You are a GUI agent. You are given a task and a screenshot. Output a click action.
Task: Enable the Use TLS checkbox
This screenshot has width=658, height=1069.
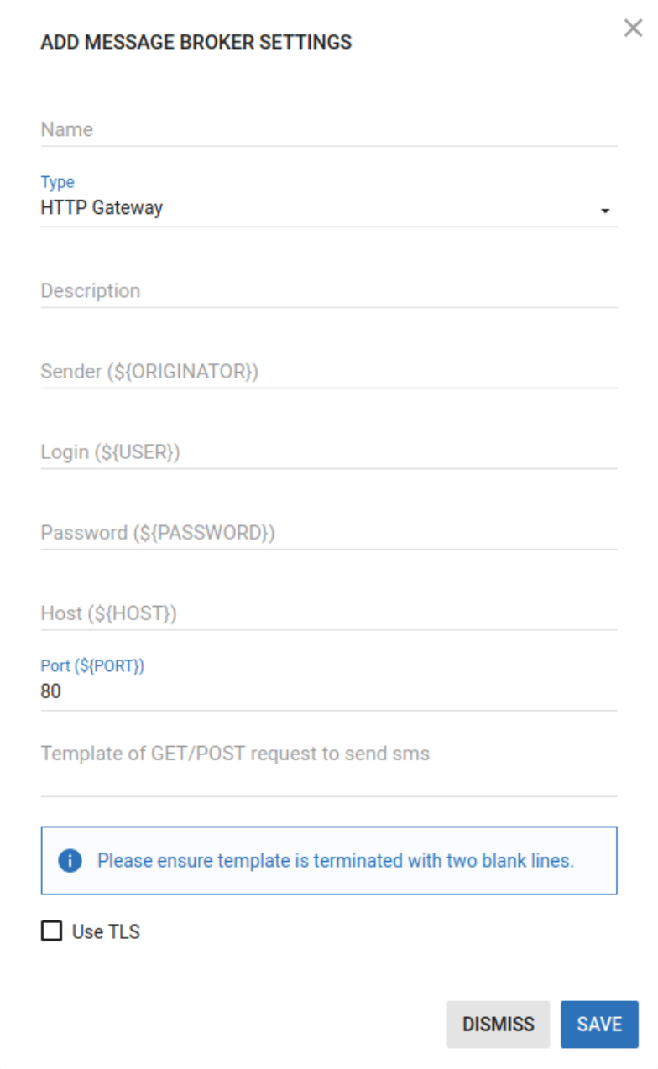[x=51, y=931]
